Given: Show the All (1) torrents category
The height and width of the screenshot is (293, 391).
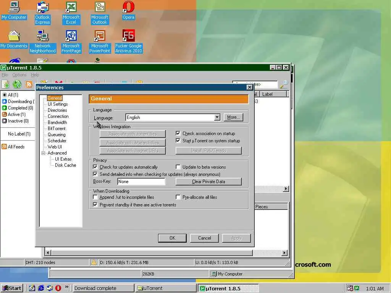Looking at the screenshot, I should (x=13, y=95).
